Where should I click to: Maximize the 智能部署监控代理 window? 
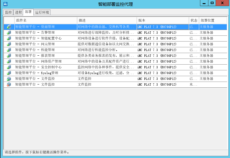pyautogui.click(x=212, y=3)
